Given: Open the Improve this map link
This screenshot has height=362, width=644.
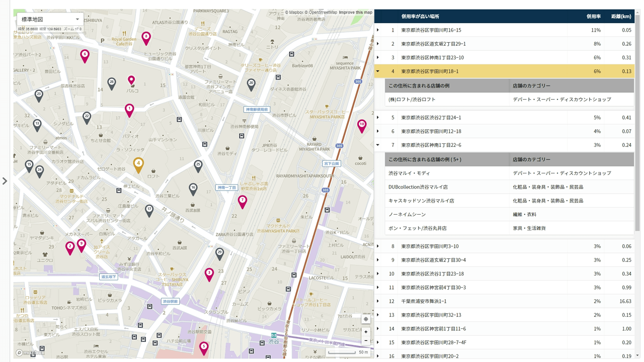Looking at the screenshot, I should pyautogui.click(x=355, y=13).
